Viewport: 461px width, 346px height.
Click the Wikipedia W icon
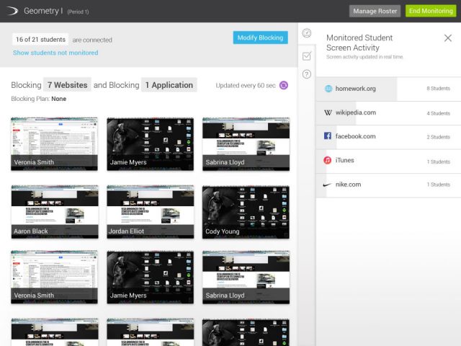click(328, 113)
